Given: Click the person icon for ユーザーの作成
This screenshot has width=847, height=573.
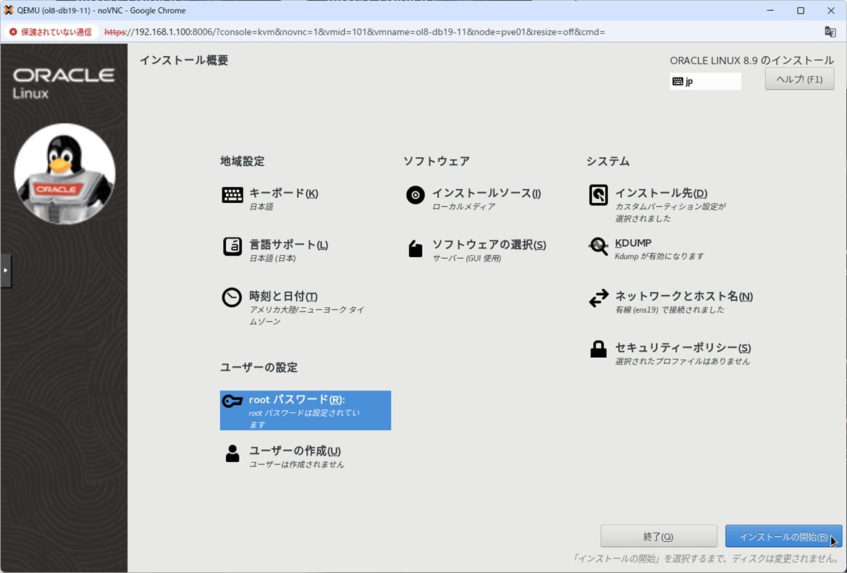Looking at the screenshot, I should [232, 453].
